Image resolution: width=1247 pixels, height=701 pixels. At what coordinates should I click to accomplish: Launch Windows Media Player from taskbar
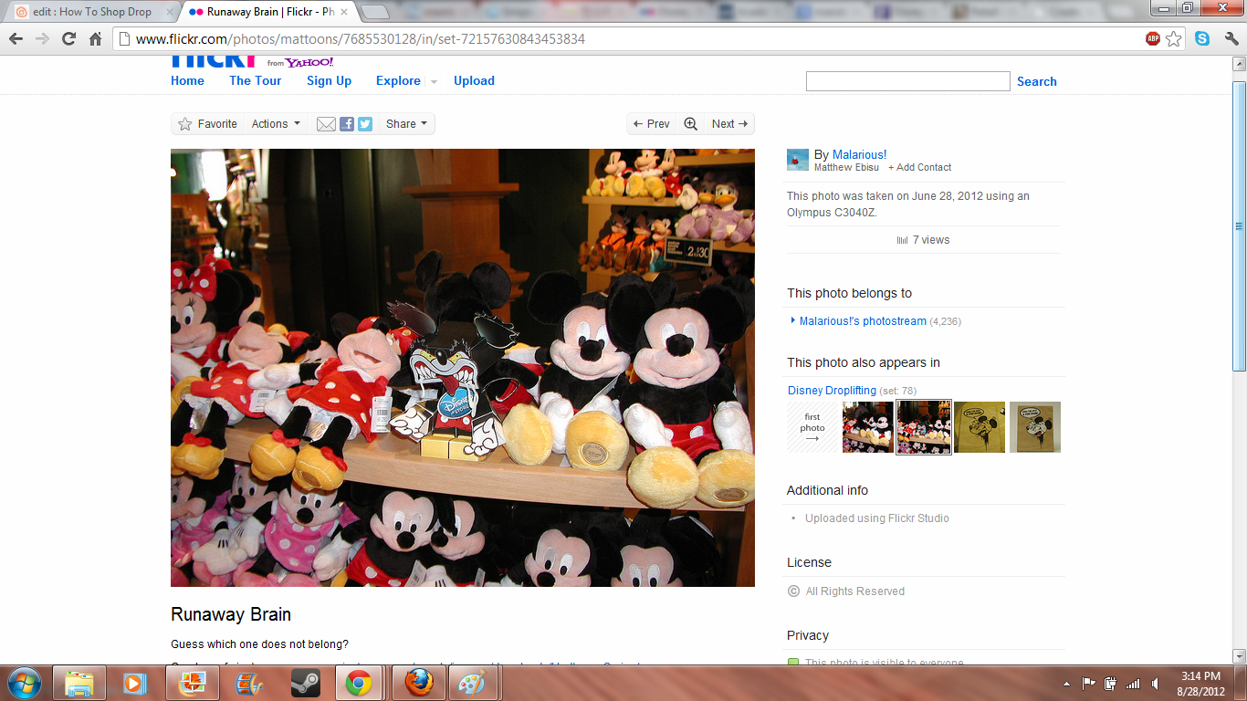(134, 683)
